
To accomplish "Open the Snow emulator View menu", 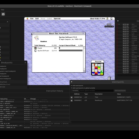I will [2, 10].
